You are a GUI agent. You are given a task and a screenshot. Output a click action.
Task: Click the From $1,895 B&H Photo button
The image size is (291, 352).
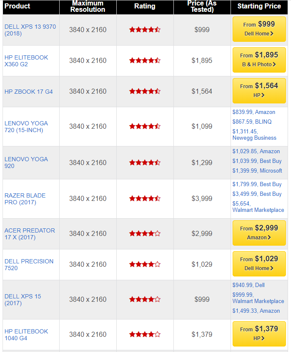259,60
